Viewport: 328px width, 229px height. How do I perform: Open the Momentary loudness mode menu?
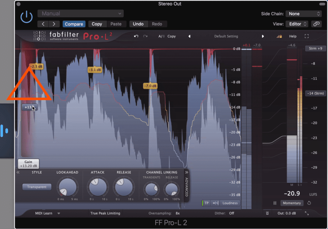click(x=292, y=203)
